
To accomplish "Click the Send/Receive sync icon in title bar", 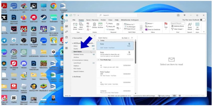I will [x=71, y=15].
